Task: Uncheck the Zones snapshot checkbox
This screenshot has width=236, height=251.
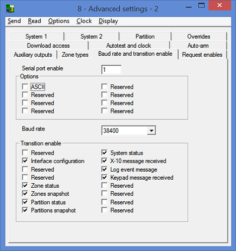Action: pos(25,194)
